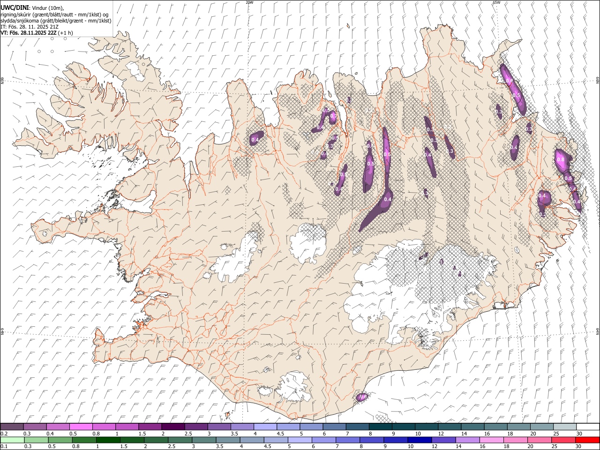Select upper scale white swatch at 30
600x450 pixels.
(588, 427)
